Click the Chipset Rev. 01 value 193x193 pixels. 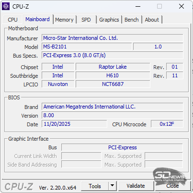[x=175, y=67]
